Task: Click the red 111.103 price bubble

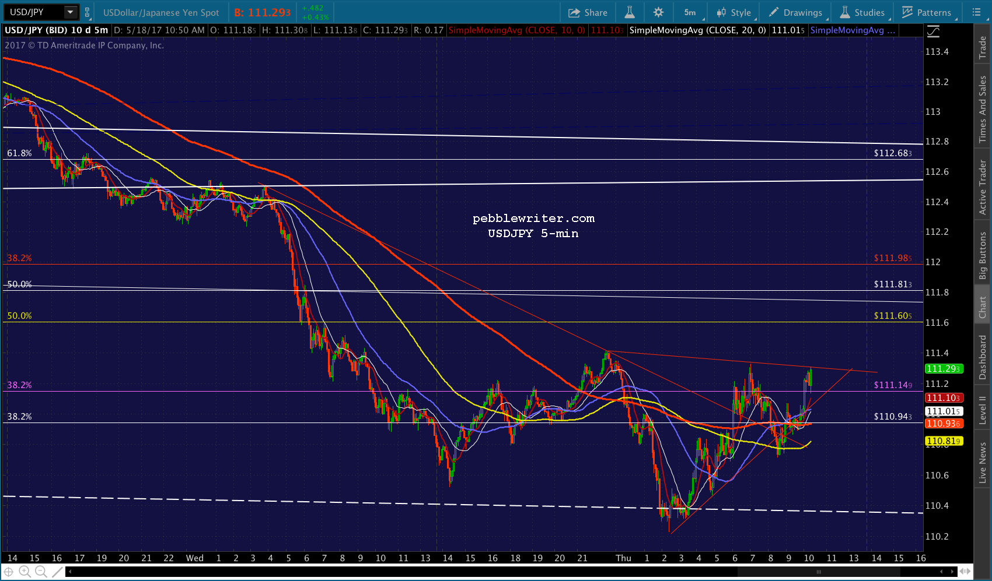Action: click(x=944, y=397)
